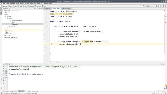Image resolution: width=167 pixels, height=94 pixels.
Task: Hide the Project panel with the hide icon
Action: pyautogui.click(x=42, y=9)
